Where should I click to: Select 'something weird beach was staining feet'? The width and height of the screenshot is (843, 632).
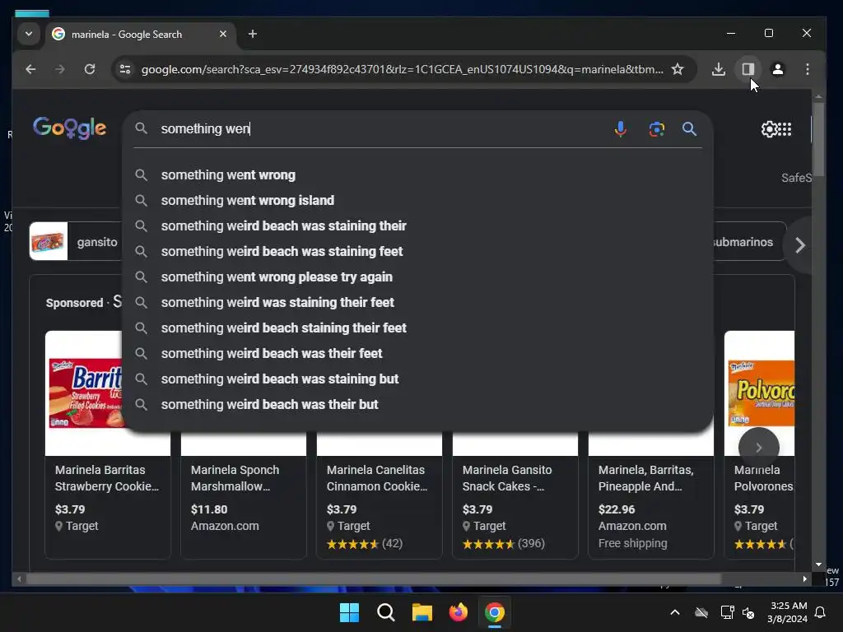point(417,252)
